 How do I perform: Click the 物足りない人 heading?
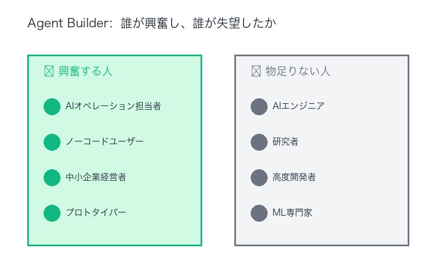tap(298, 72)
